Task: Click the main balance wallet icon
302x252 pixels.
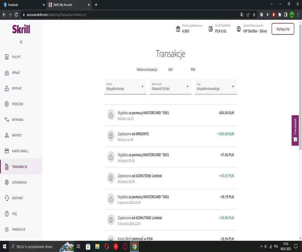Action: pyautogui.click(x=210, y=29)
